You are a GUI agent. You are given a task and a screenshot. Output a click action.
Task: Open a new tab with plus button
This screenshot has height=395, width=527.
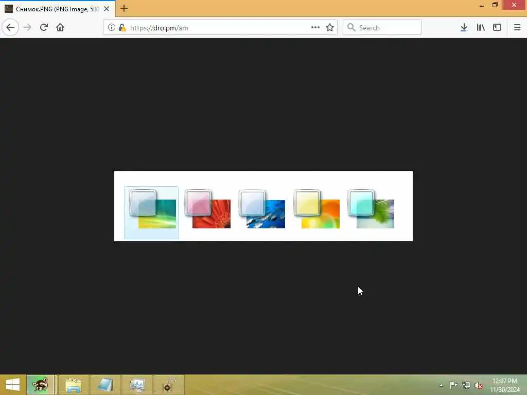124,8
